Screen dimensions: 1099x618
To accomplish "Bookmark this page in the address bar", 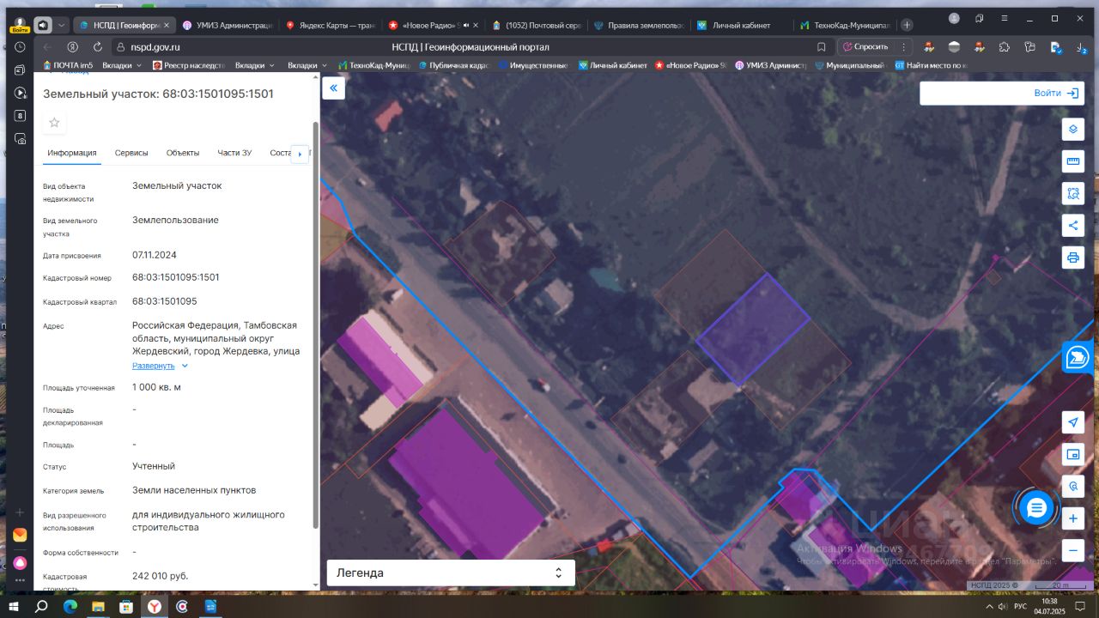I will coord(822,47).
